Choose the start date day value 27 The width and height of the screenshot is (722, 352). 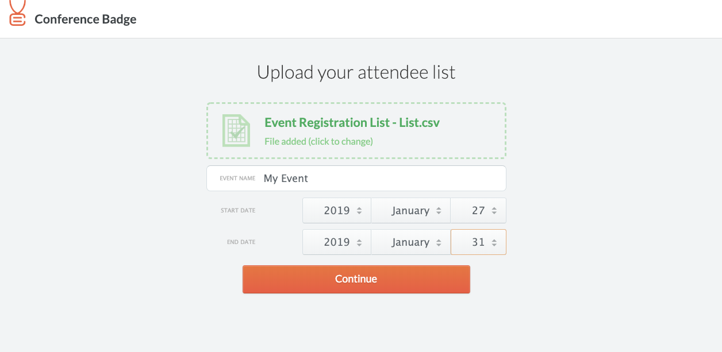[478, 211]
